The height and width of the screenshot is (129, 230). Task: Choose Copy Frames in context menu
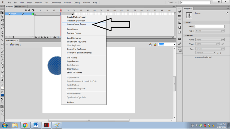[73, 61]
